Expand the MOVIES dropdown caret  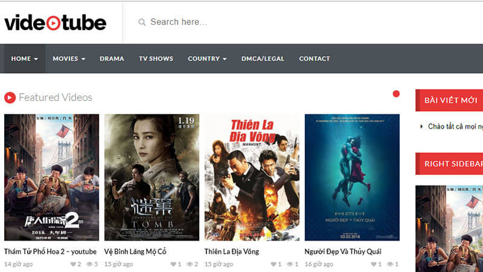pos(83,59)
